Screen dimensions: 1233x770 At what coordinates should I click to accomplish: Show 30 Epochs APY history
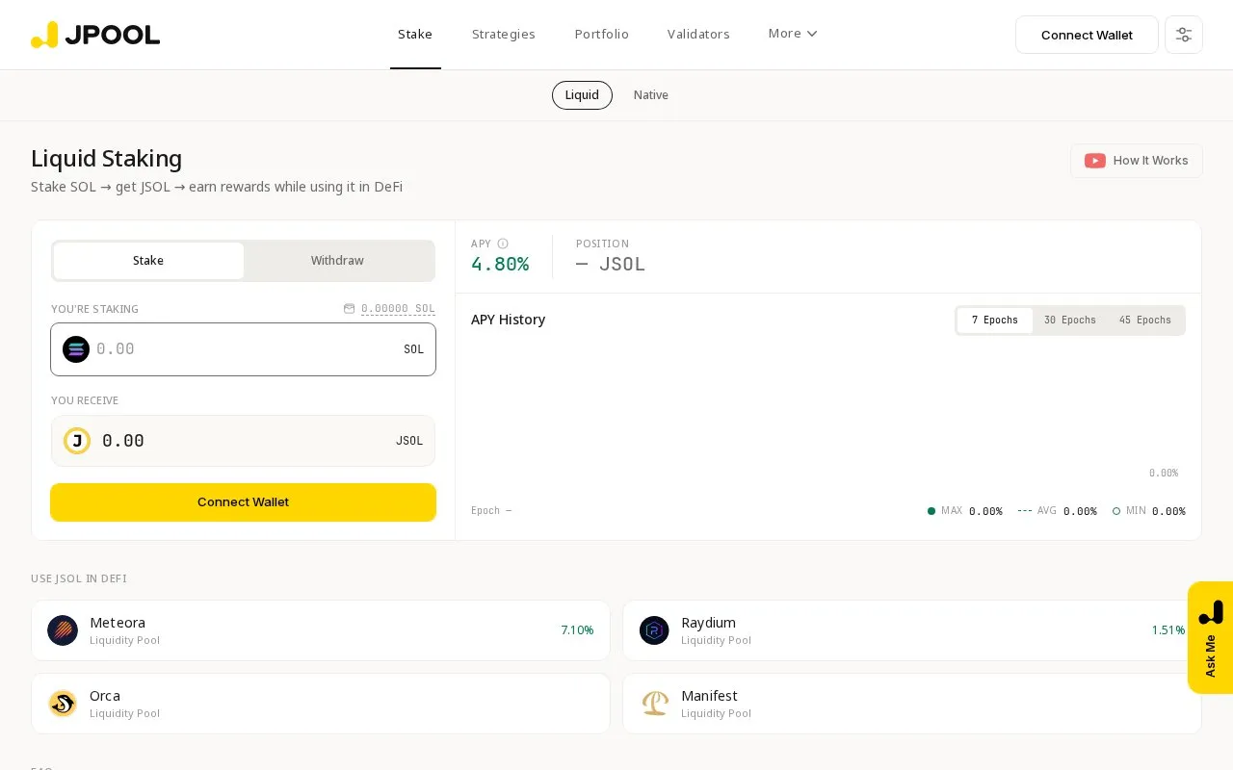click(1070, 321)
